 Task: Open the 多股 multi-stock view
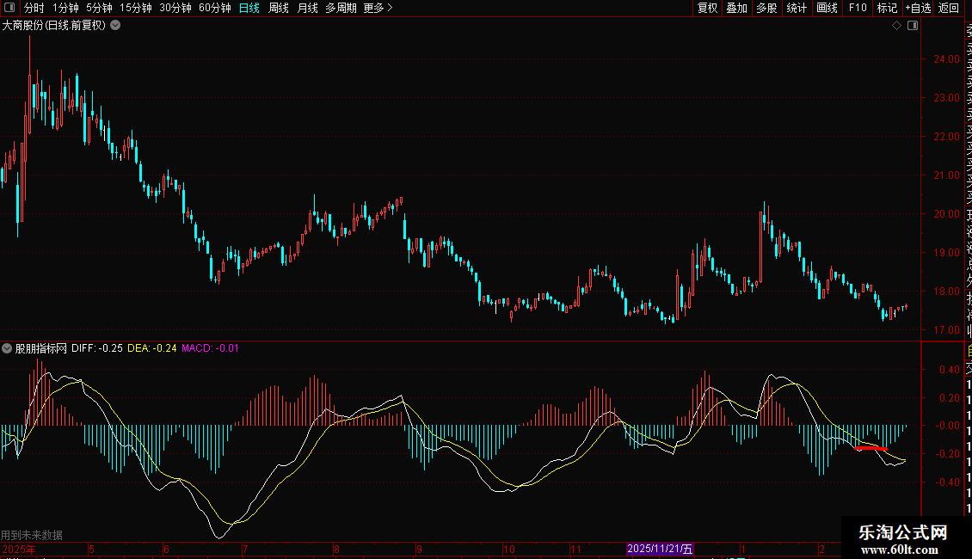(766, 8)
